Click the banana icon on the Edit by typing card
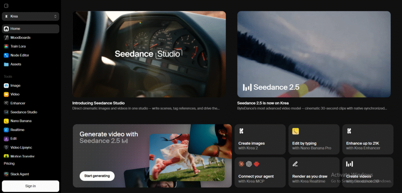Viewport: 402px width, 193px height. (295, 131)
